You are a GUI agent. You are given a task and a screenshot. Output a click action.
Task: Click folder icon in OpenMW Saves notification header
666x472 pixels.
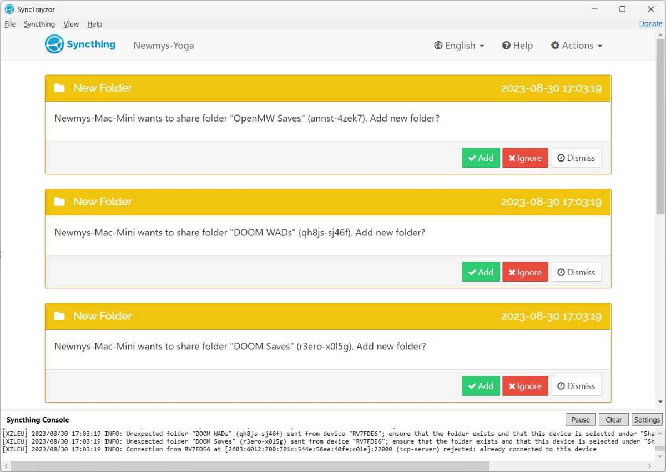(x=59, y=88)
